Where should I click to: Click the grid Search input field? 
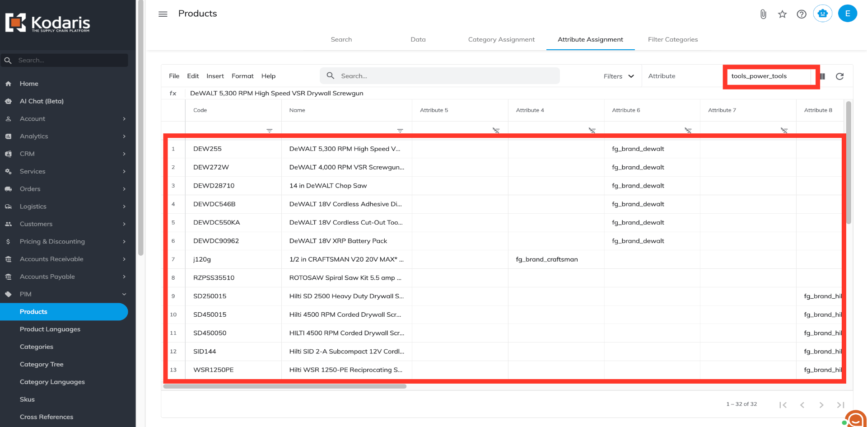tap(440, 76)
